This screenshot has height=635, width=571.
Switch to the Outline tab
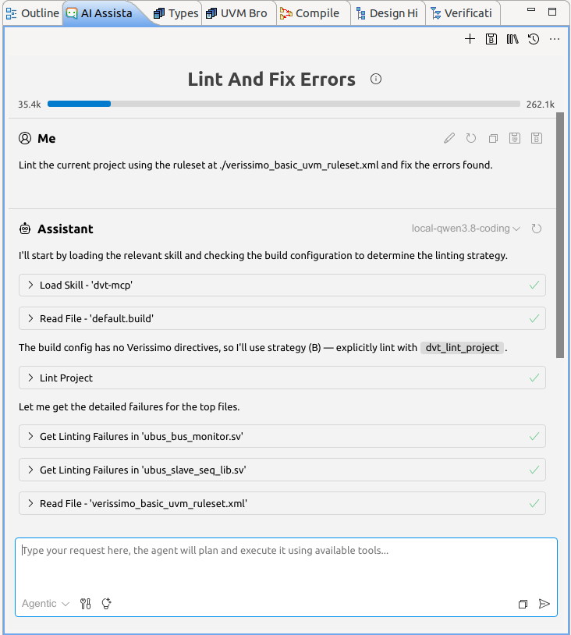pyautogui.click(x=34, y=13)
